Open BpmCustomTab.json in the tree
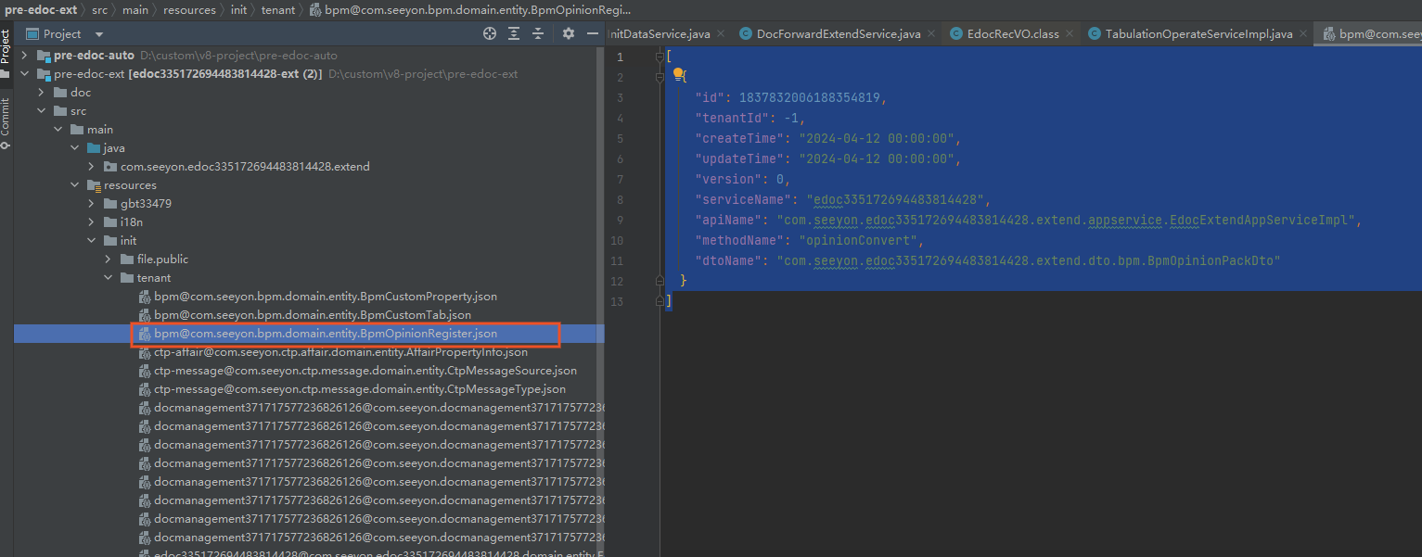 click(x=312, y=315)
